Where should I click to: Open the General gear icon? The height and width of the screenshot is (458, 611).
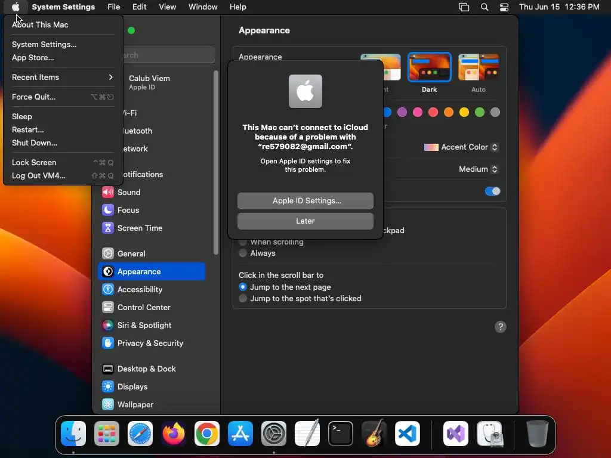click(x=108, y=253)
